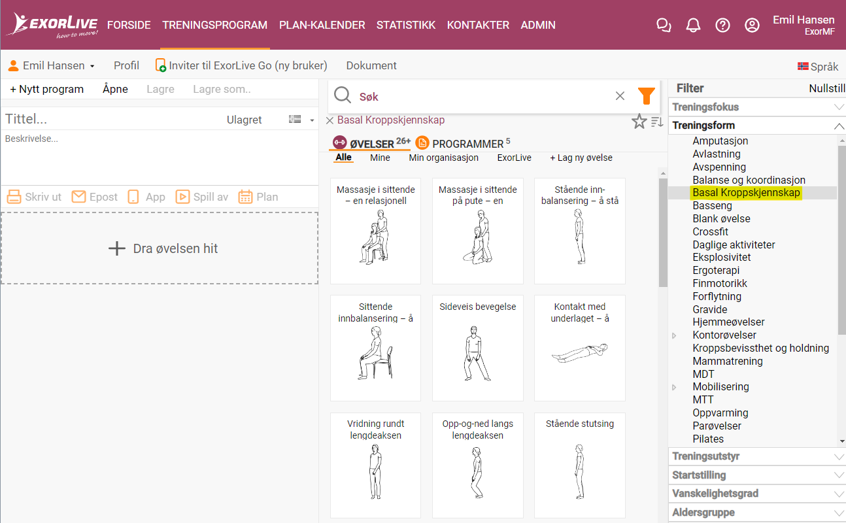Open Inviter til ExorLive Go
This screenshot has height=523, width=846.
tap(241, 65)
